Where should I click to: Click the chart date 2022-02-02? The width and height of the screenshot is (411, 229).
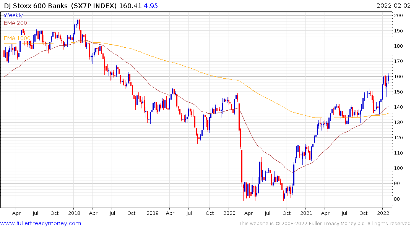[393, 6]
